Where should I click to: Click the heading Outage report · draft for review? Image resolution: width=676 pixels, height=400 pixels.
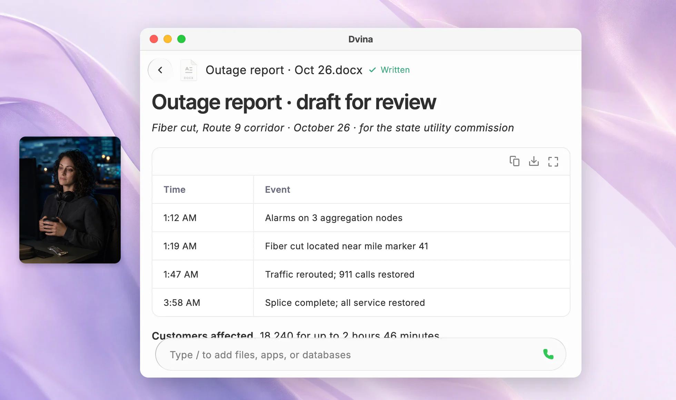294,102
